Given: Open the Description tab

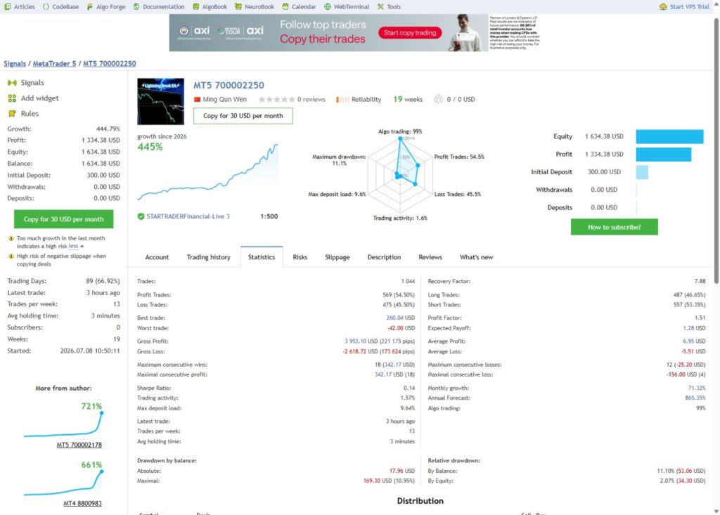Looking at the screenshot, I should [385, 257].
